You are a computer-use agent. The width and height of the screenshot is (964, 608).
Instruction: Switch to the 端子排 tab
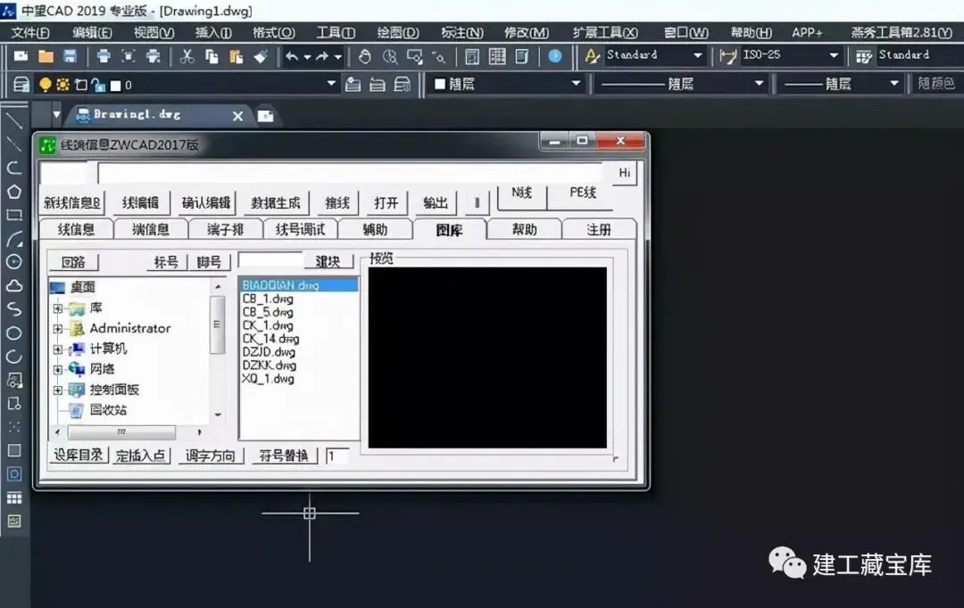(225, 230)
